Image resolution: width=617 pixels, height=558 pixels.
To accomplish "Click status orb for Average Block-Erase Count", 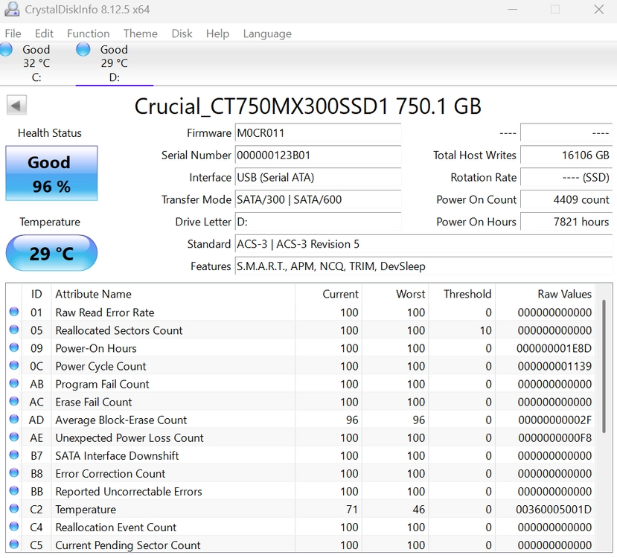I will pyautogui.click(x=14, y=419).
